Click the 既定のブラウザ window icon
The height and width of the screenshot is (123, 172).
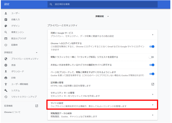click(6, 38)
